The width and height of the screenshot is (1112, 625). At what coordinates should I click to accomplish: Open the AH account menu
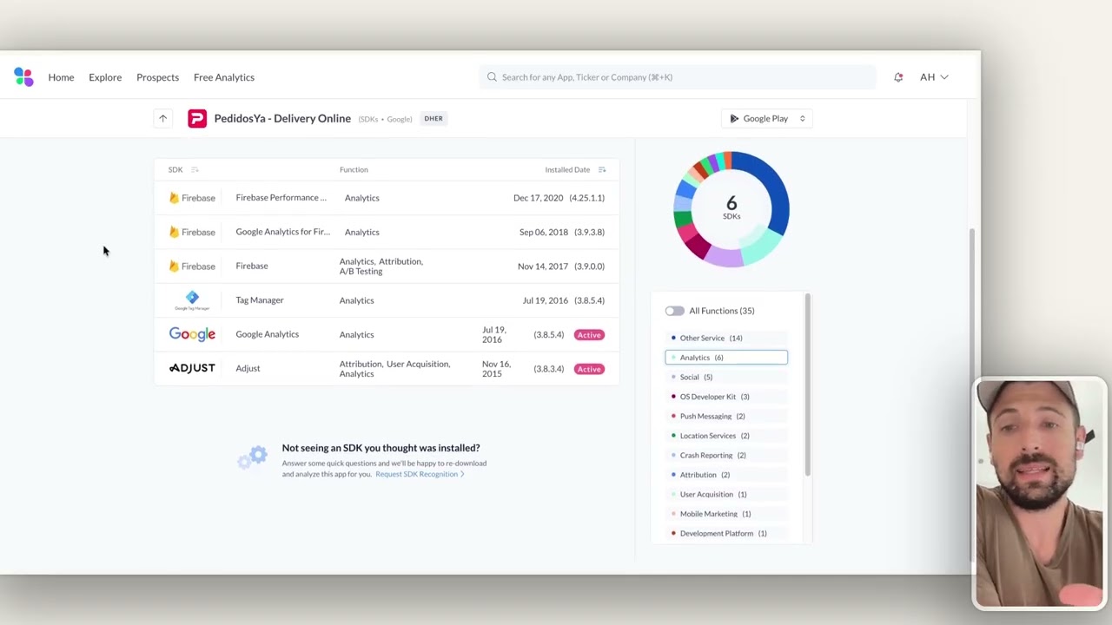(934, 77)
